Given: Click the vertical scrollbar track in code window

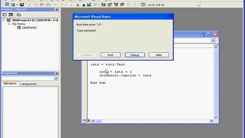Looking at the screenshot, I should click(216, 82).
